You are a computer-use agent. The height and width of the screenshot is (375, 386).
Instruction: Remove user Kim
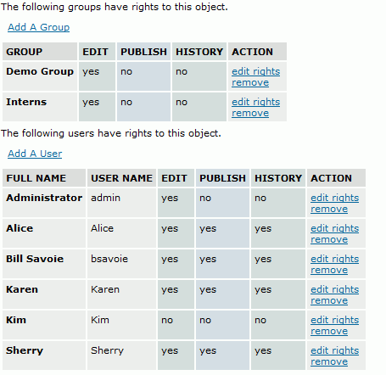tap(329, 331)
